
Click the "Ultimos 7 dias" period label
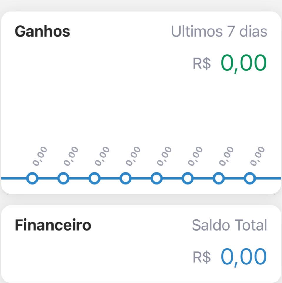click(x=219, y=32)
